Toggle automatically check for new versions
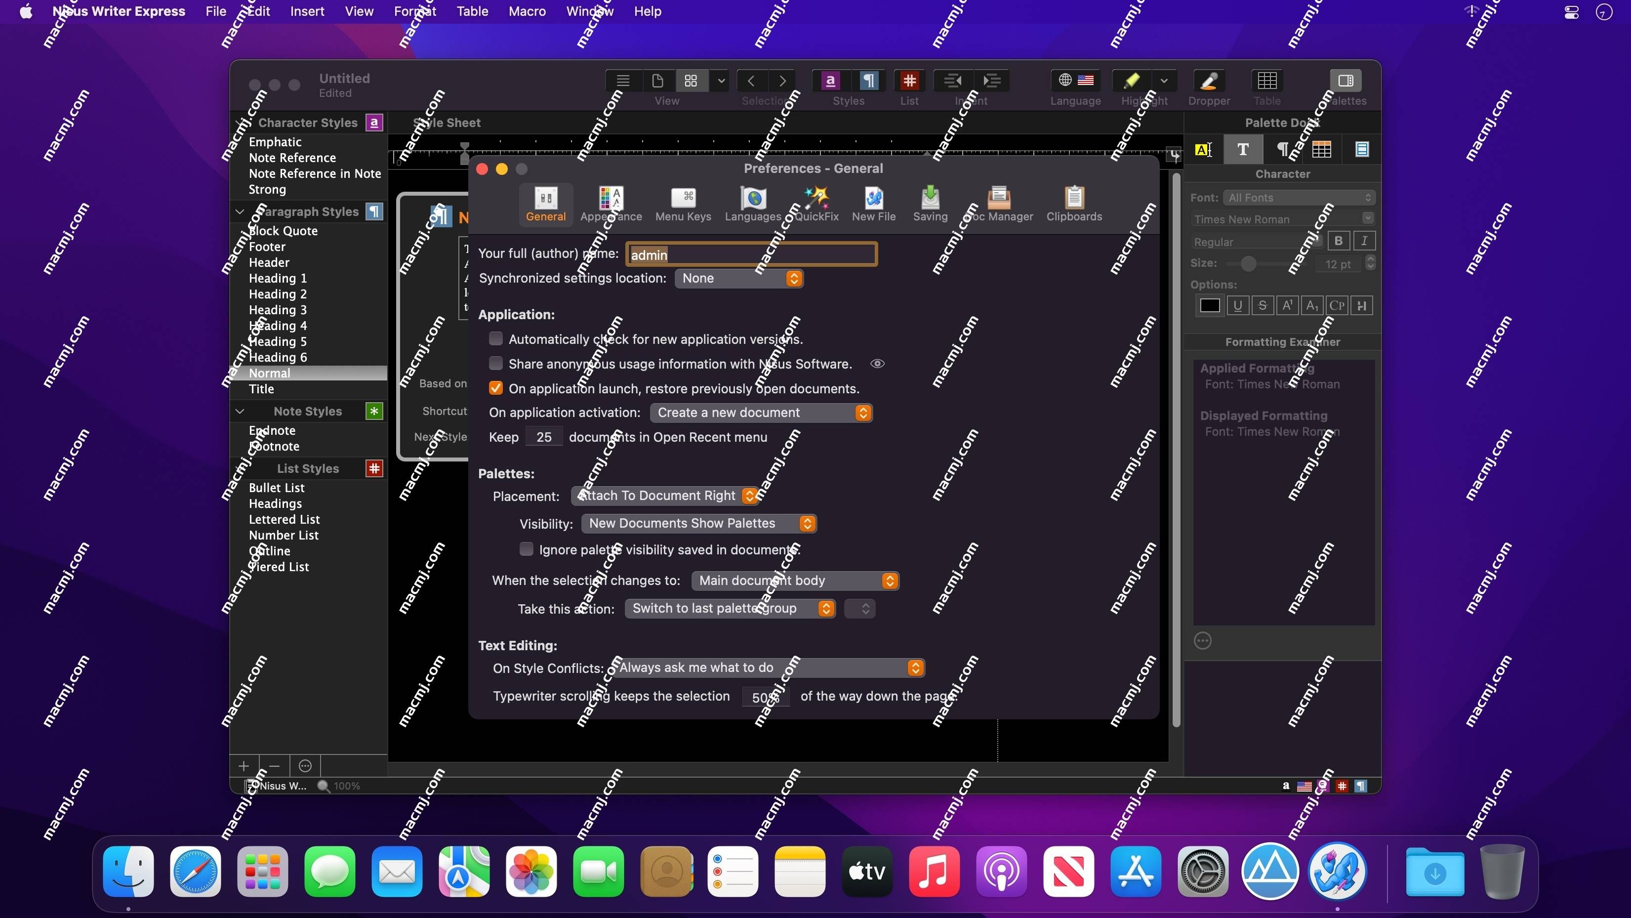The image size is (1631, 918). coord(496,338)
